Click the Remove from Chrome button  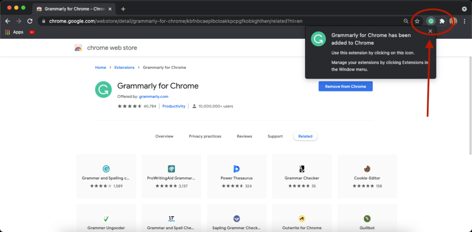(346, 86)
